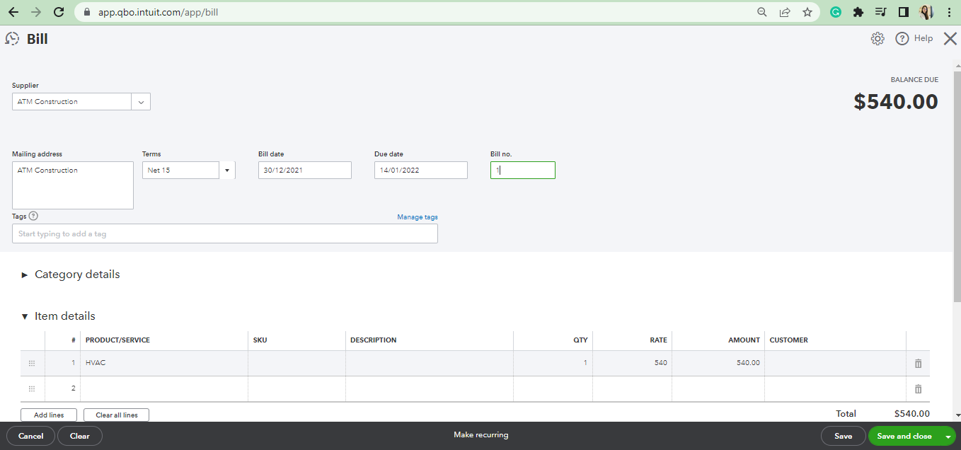The image size is (961, 450).
Task: Click the QTY cell of line 1
Action: (553, 363)
